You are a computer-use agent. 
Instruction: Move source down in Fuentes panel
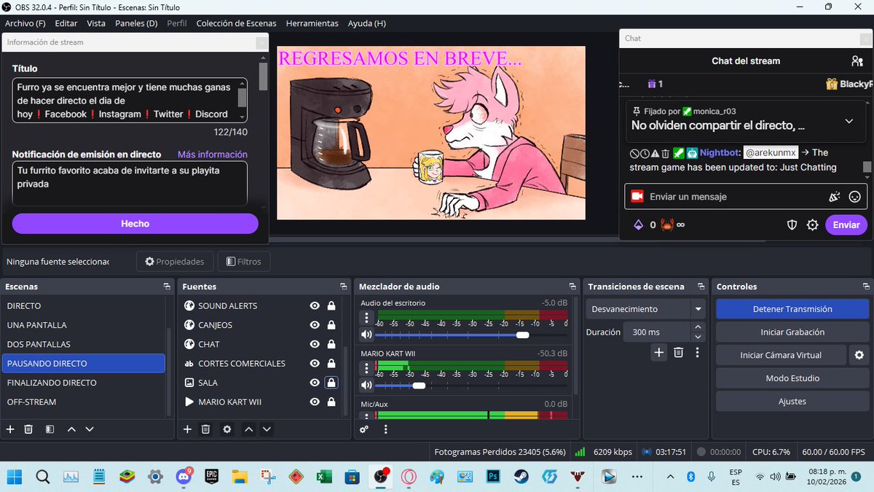[267, 429]
